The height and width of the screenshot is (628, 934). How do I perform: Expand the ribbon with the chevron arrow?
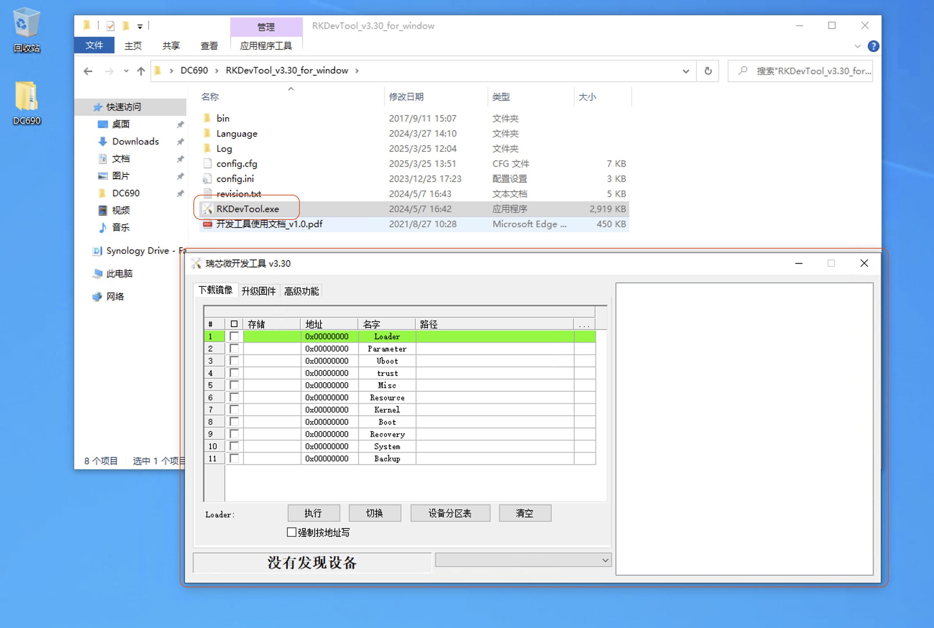[857, 46]
